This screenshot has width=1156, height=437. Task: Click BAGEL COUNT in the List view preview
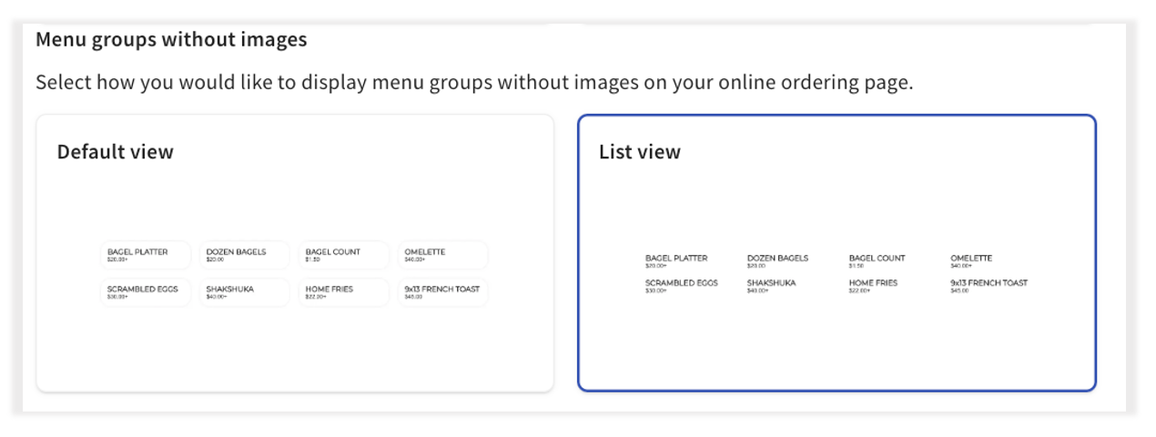pos(877,259)
